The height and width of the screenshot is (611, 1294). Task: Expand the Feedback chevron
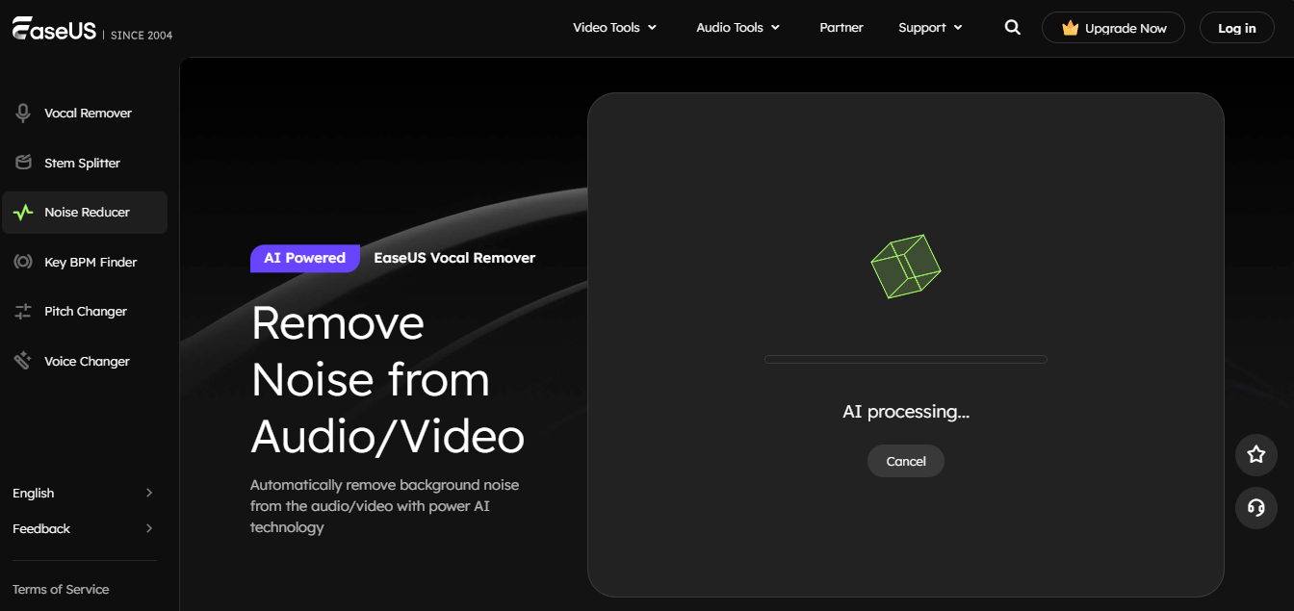click(x=148, y=528)
